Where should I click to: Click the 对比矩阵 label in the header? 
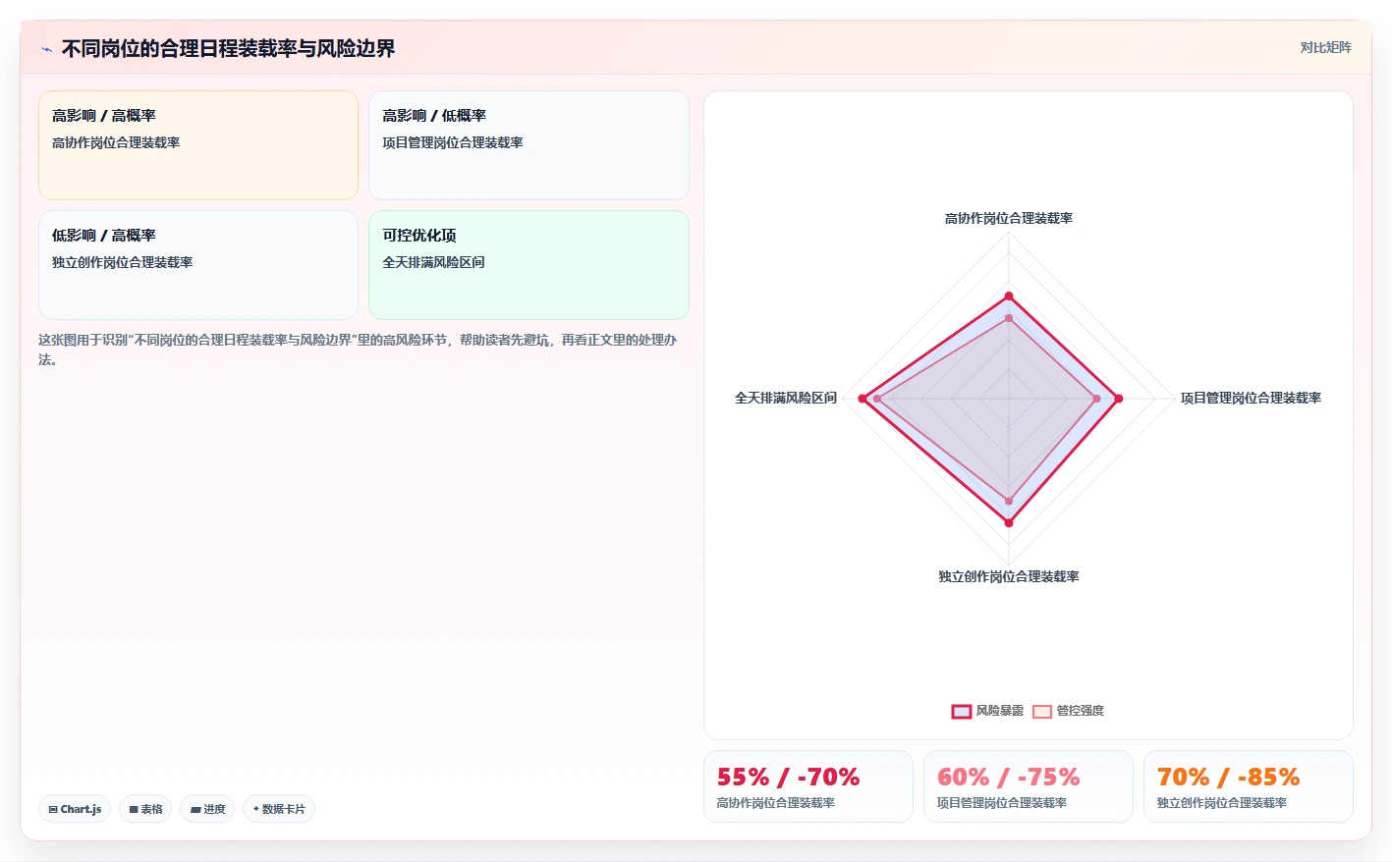tap(1325, 47)
